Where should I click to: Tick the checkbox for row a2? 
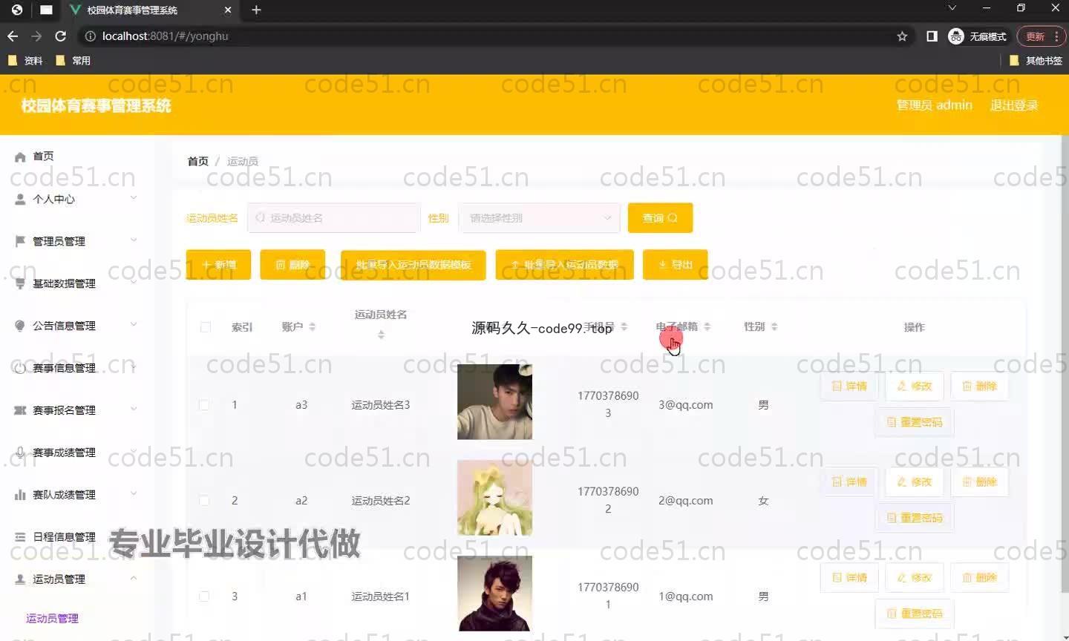[204, 501]
